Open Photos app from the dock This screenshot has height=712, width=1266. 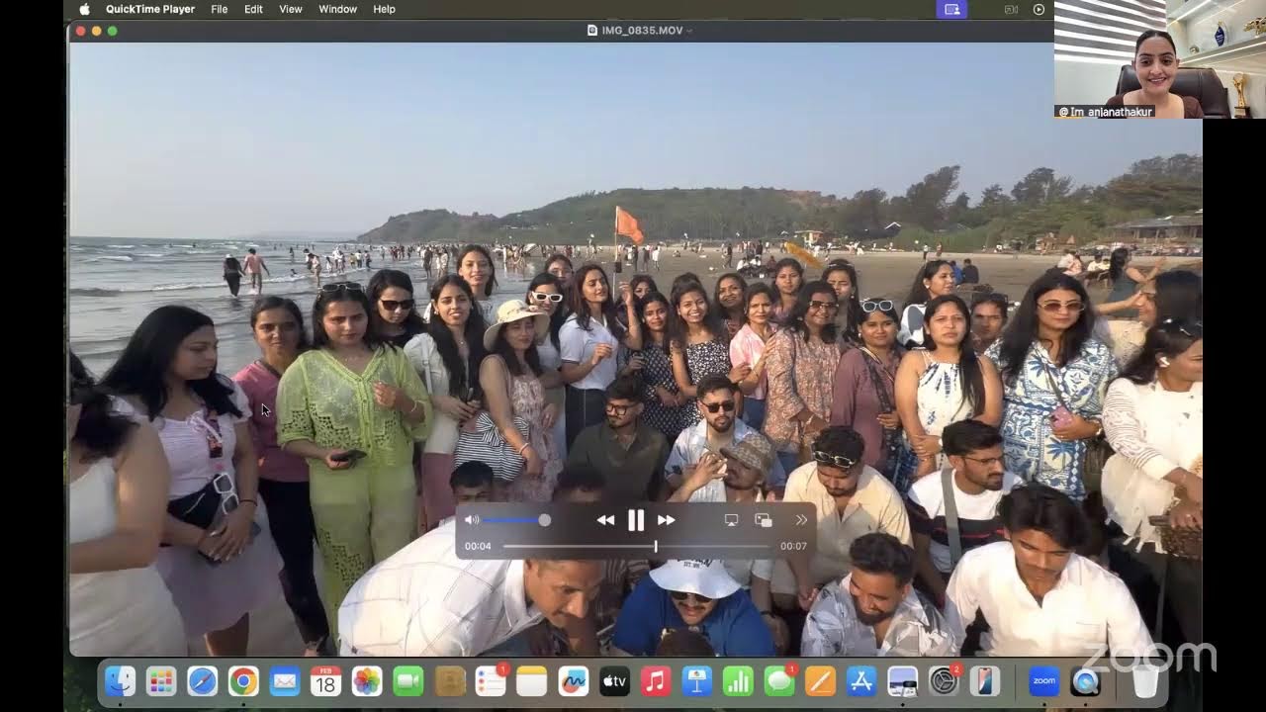point(367,680)
